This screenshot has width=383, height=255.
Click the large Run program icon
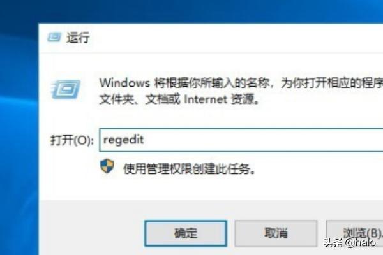pyautogui.click(x=66, y=89)
